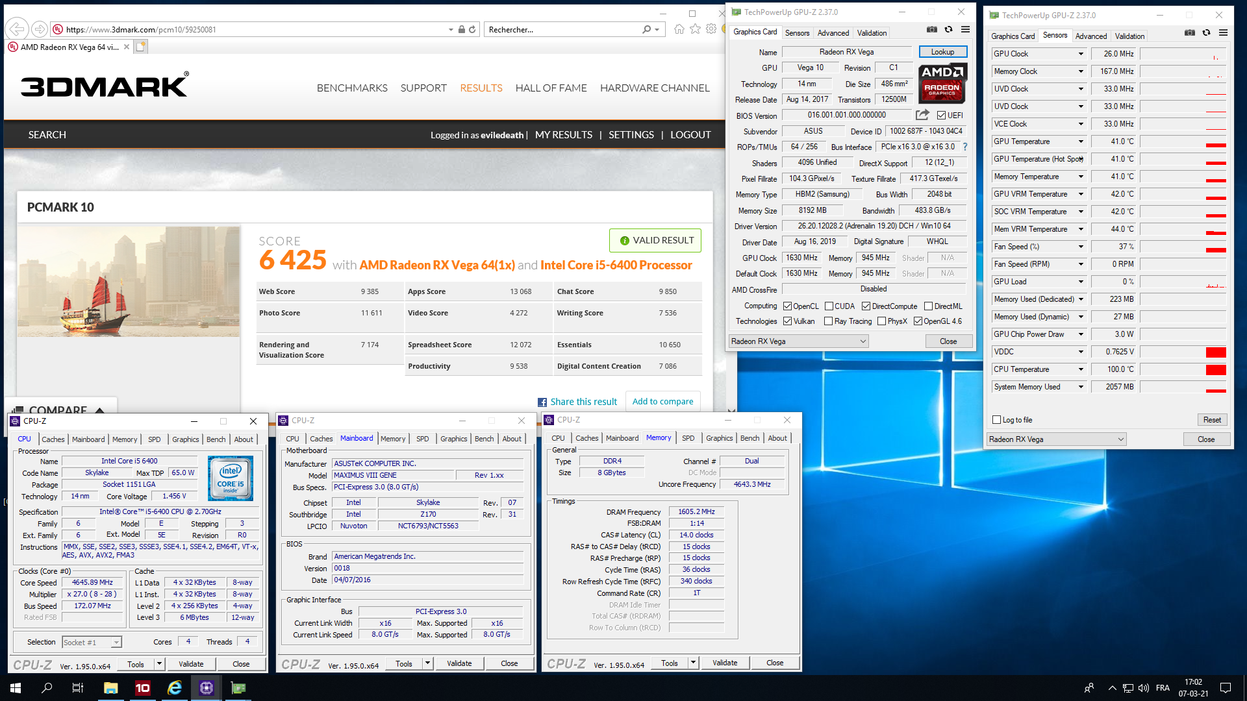Click the Rechercher search input field
Viewport: 1247px width, 701px height.
(562, 29)
